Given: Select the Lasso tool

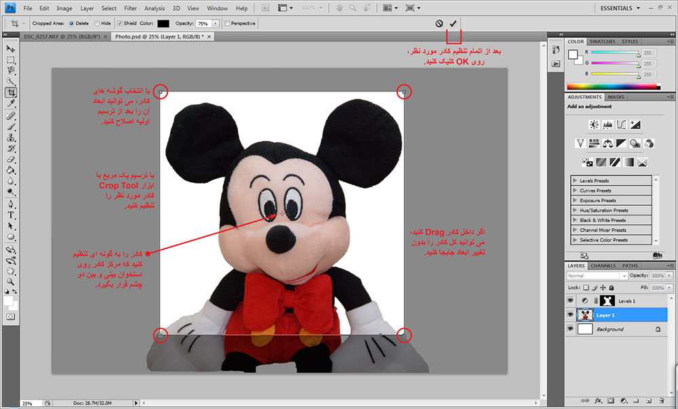Looking at the screenshot, I should coord(11,70).
